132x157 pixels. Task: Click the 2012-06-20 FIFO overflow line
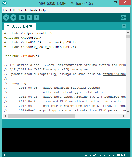click(65, 101)
